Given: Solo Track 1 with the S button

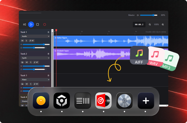Looking at the screenshot, I should coord(26,41).
